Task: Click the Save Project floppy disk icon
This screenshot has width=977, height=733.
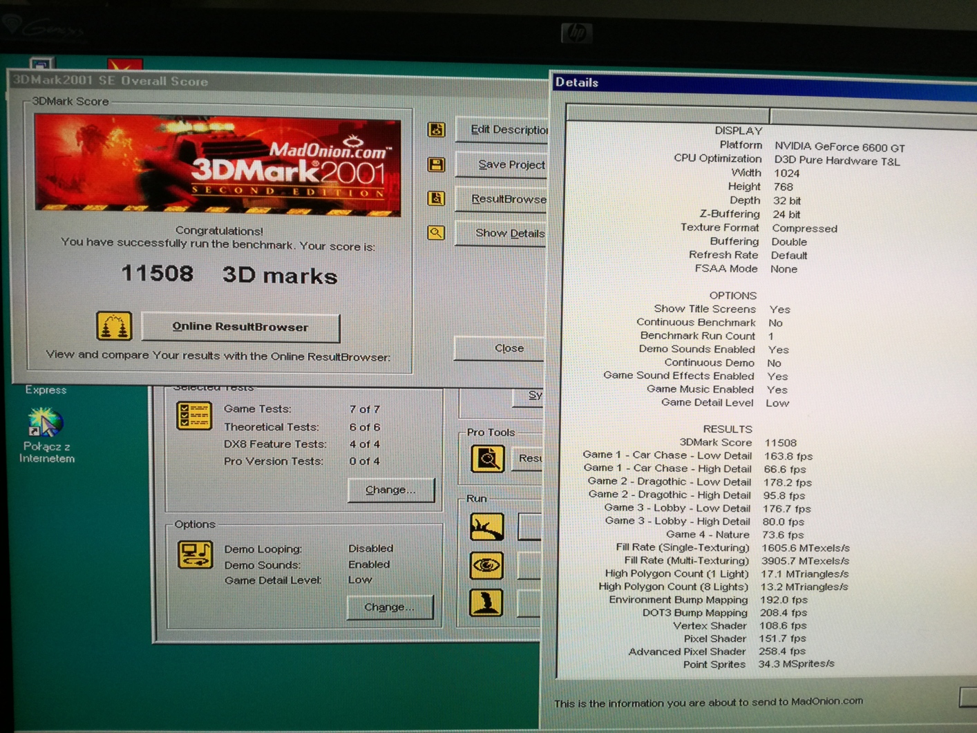Action: [436, 164]
